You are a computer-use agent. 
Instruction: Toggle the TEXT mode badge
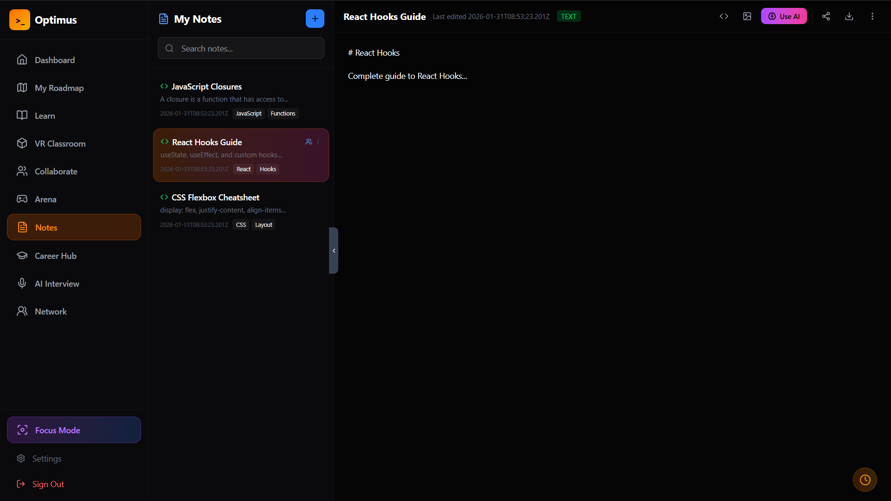pyautogui.click(x=568, y=16)
